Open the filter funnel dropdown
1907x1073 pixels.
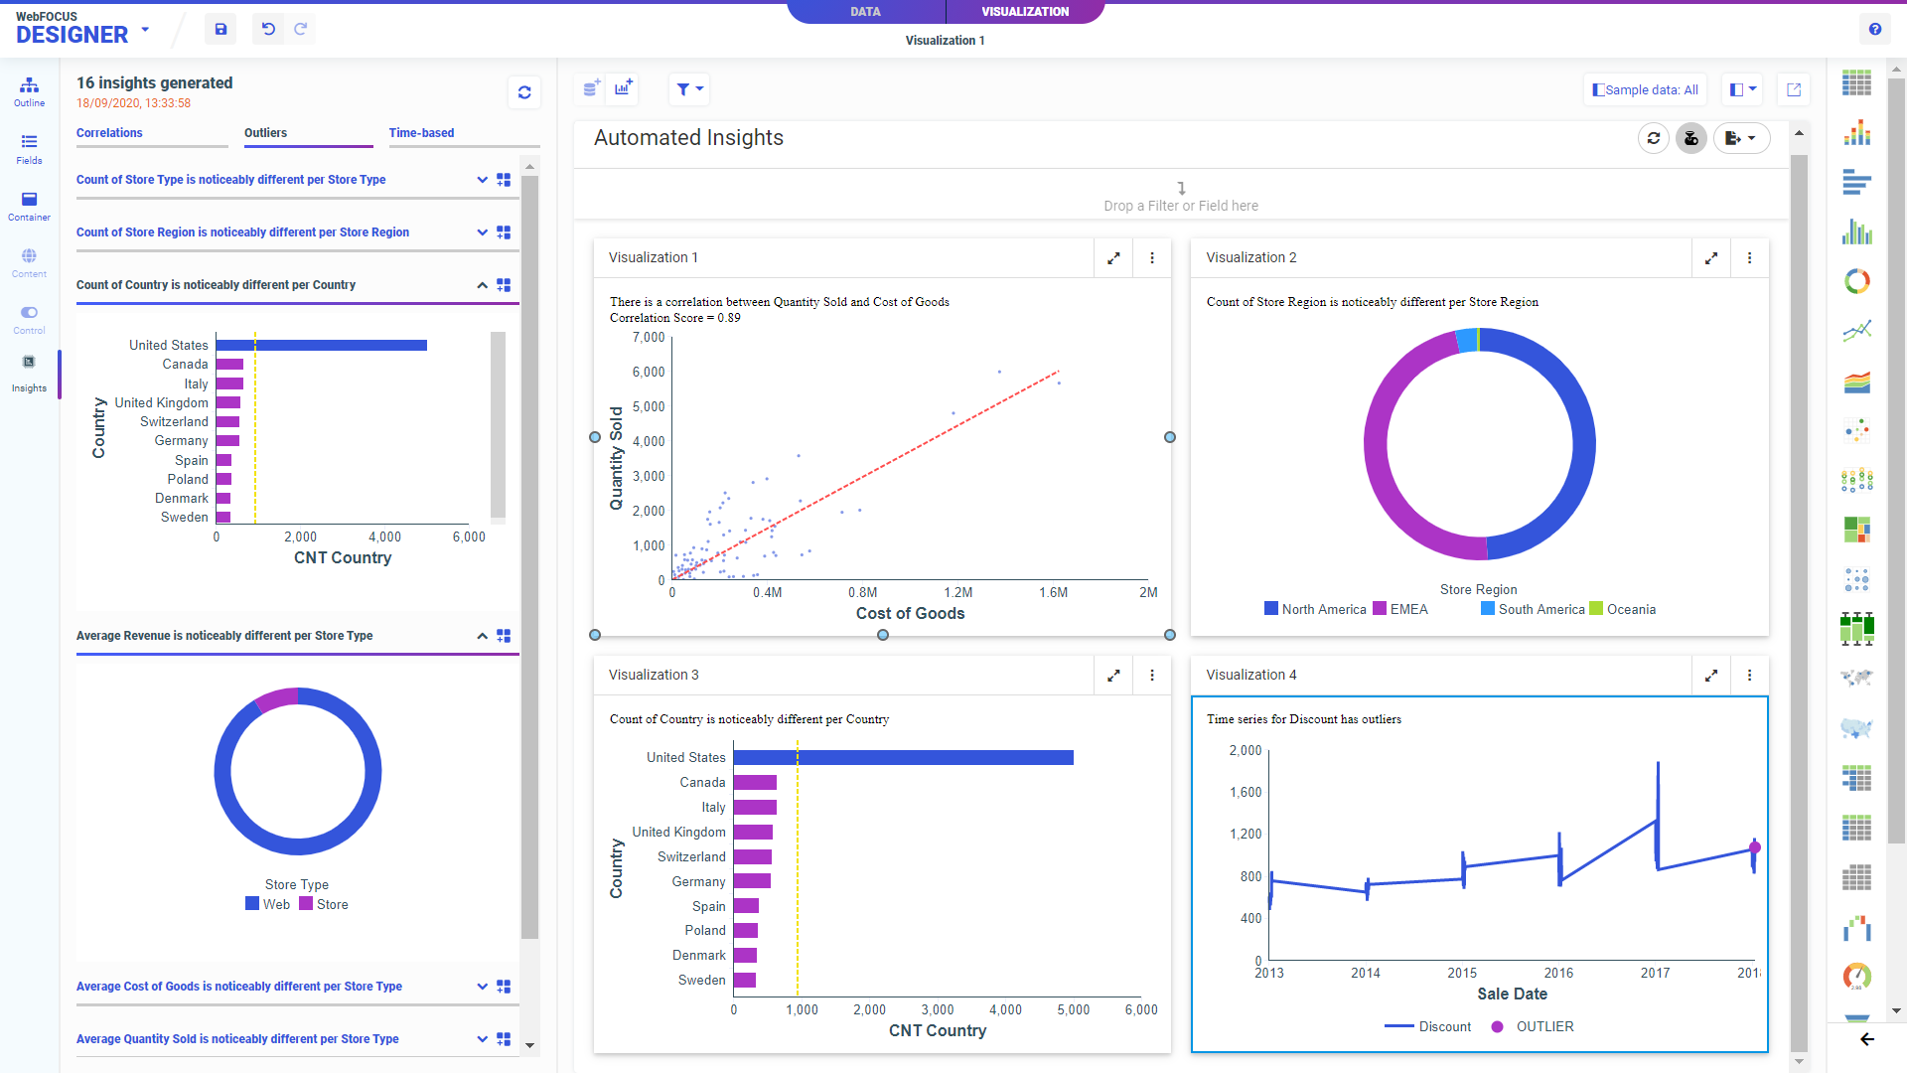coord(689,89)
